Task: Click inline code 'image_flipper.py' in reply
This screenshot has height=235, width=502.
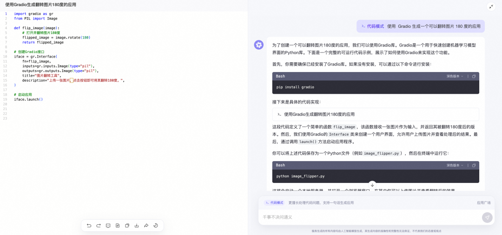Action: [381, 153]
